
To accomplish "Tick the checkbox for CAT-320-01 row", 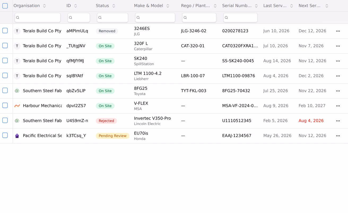I will point(5,46).
